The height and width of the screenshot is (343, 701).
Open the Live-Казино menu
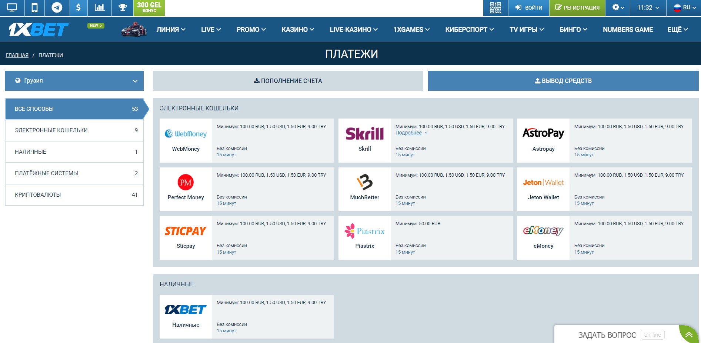(354, 30)
